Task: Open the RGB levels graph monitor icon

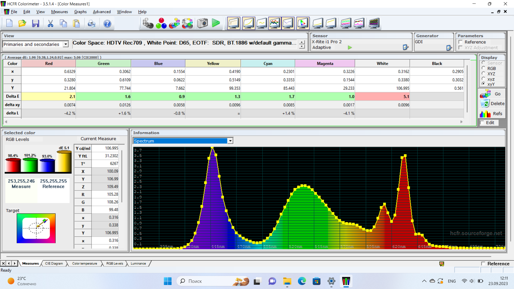Action: [275, 24]
